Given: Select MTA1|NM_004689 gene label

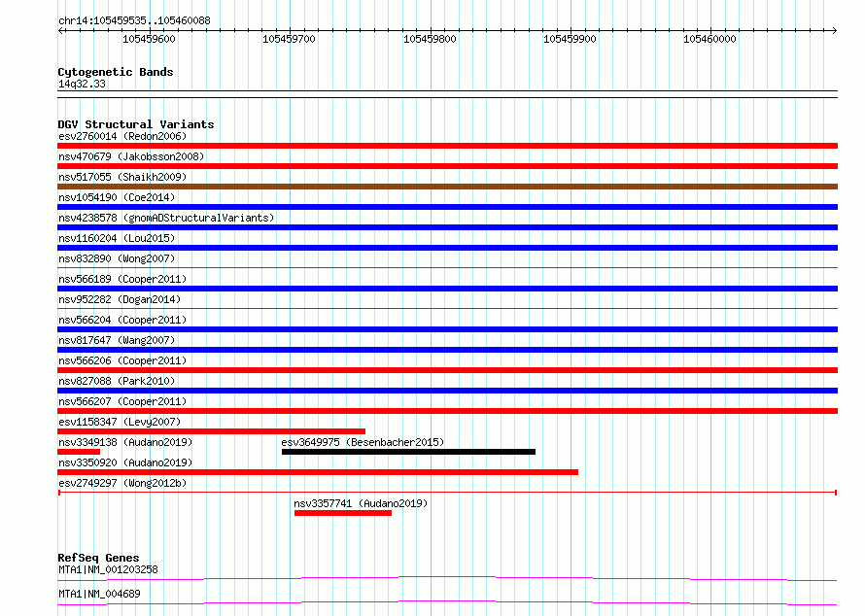Looking at the screenshot, I should coord(99,594).
